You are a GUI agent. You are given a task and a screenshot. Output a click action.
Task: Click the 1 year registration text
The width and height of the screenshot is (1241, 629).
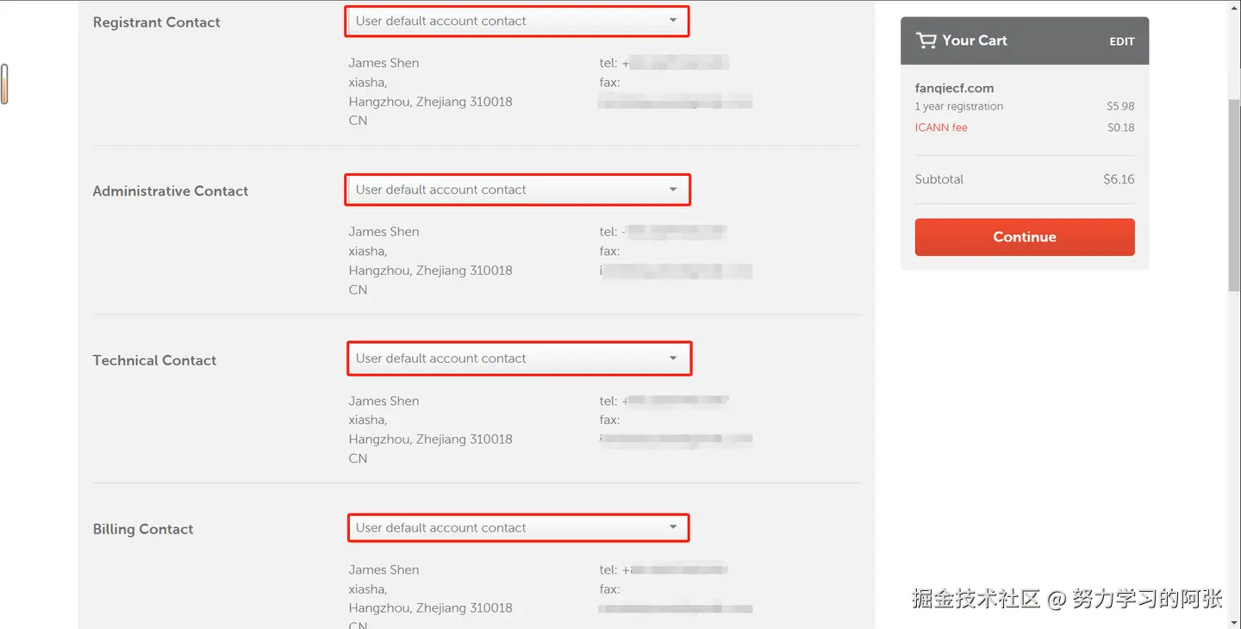pos(959,107)
